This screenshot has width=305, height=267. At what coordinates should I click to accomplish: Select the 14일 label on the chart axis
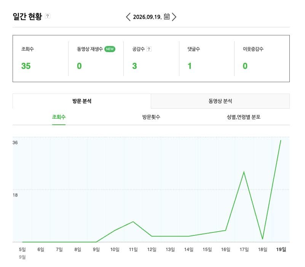(x=189, y=250)
